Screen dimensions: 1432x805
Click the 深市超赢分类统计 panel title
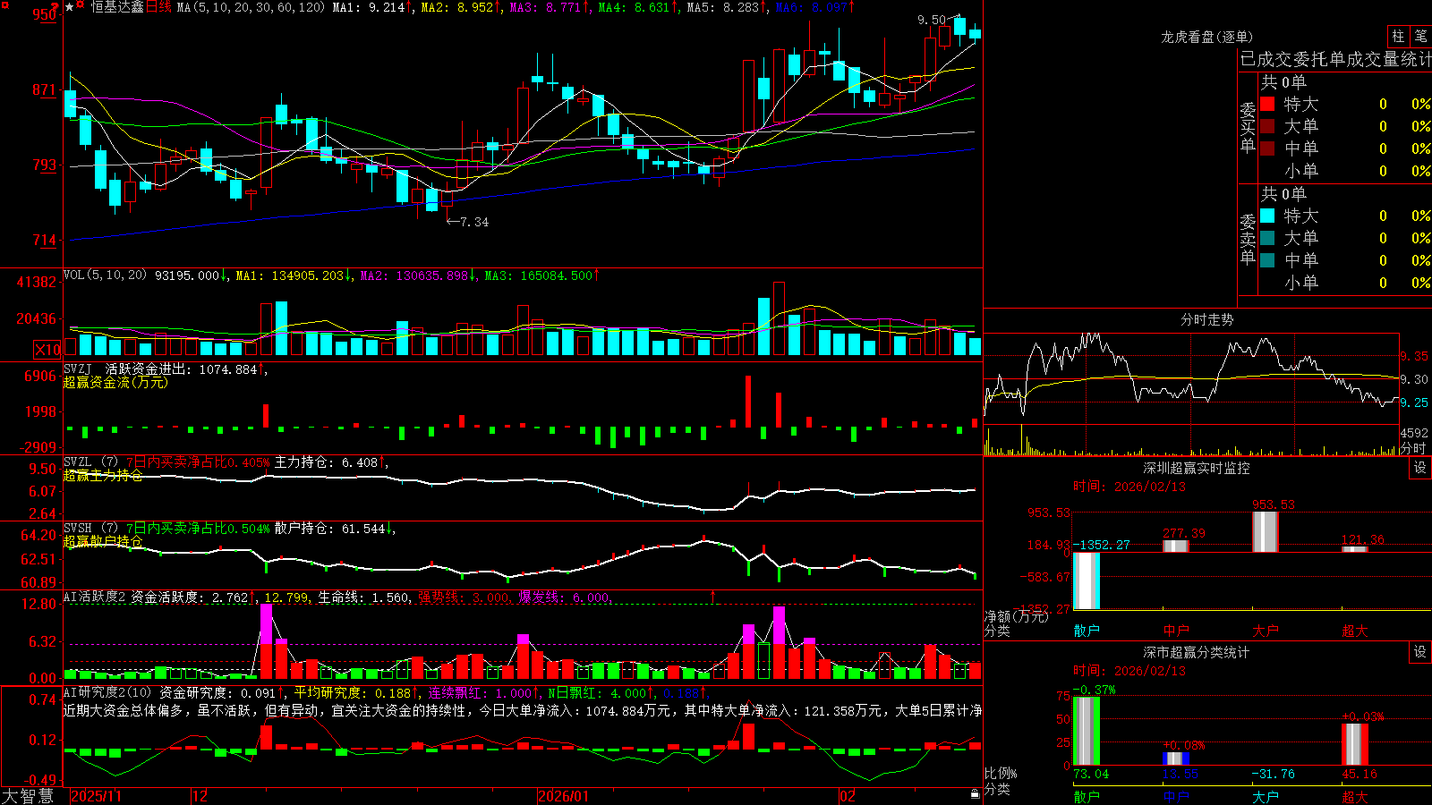[x=1197, y=652]
